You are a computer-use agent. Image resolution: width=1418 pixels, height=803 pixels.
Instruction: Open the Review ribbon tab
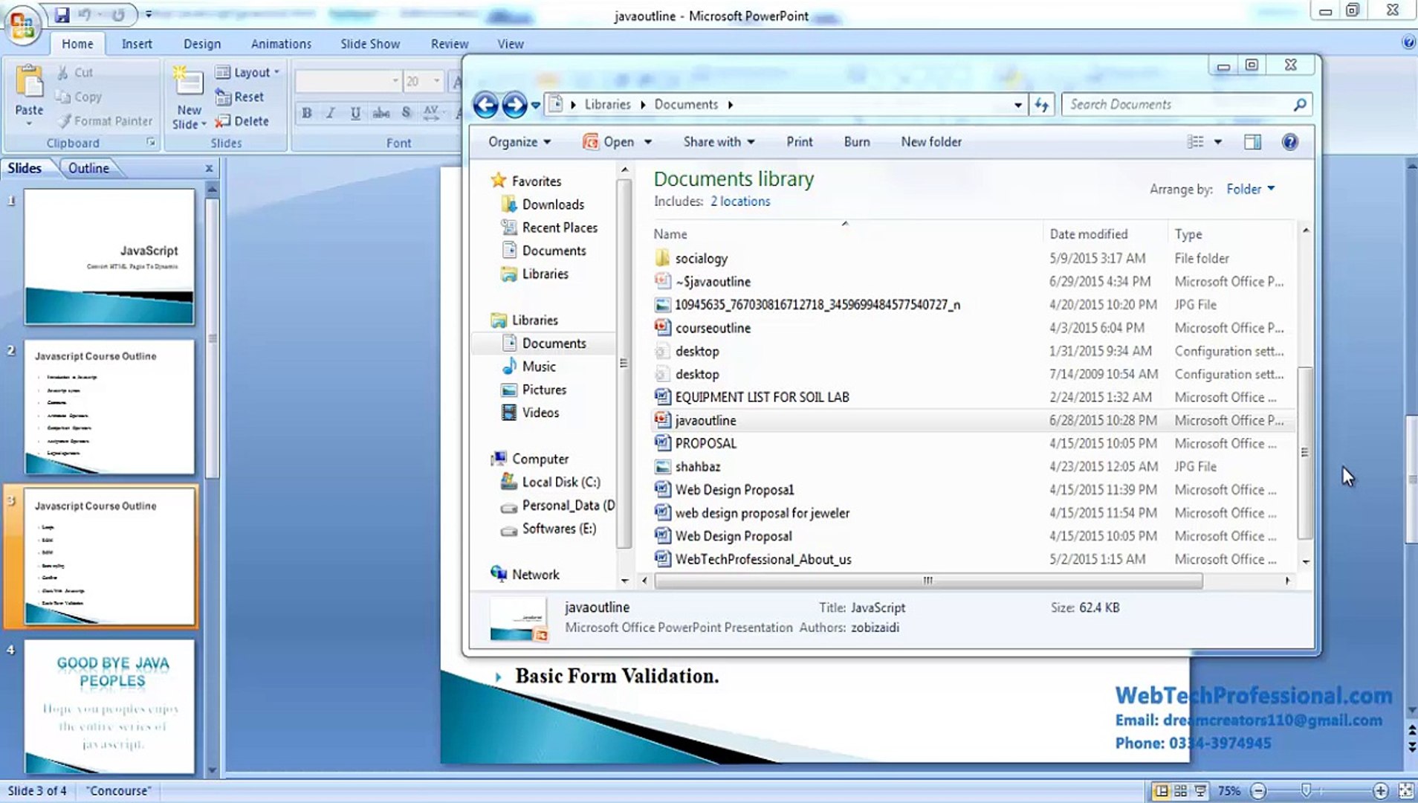pos(450,44)
